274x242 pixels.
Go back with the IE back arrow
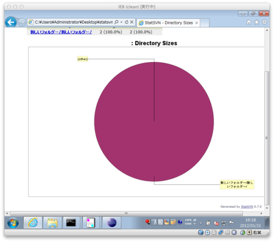tap(10, 22)
